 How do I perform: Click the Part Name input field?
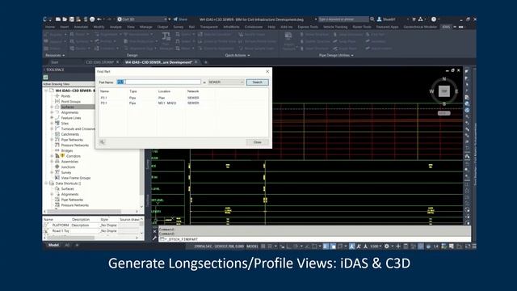point(158,82)
